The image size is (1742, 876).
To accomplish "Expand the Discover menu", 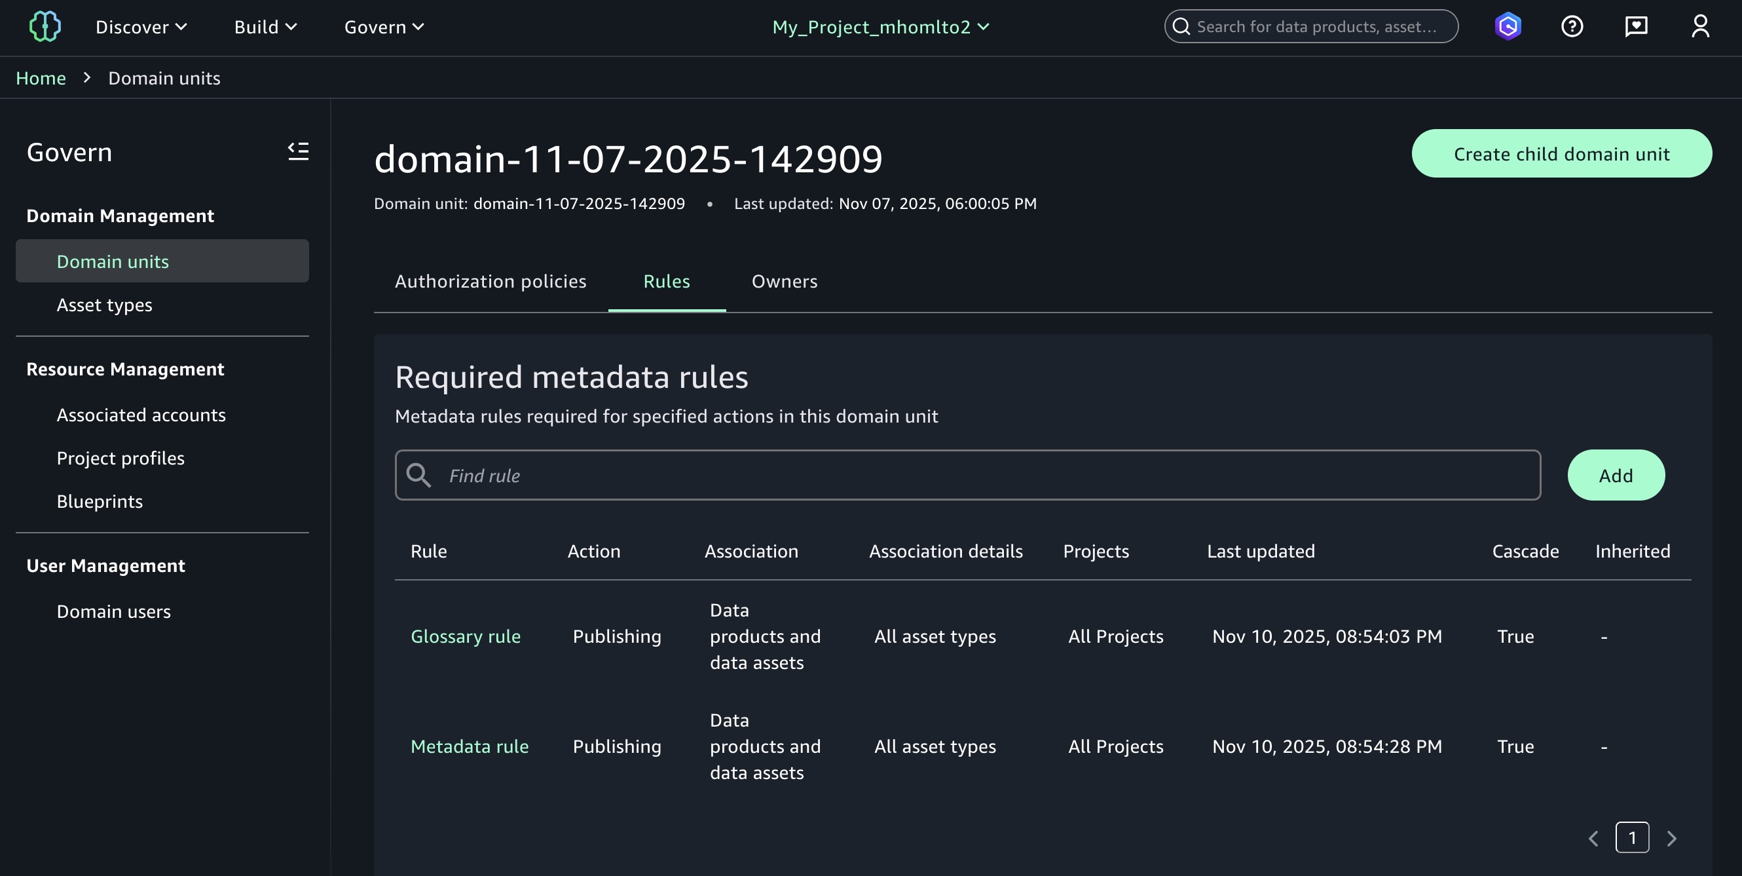I will point(141,27).
